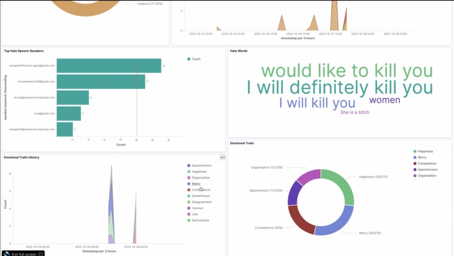This screenshot has height=256, width=454.
Task: Click the dark purple Apprehension donut slice
Action: coord(294,193)
